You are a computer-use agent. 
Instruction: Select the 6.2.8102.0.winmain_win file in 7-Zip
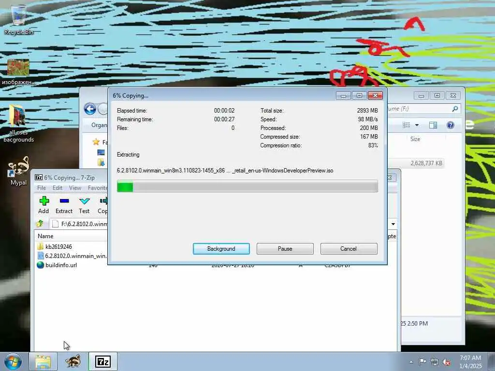[72, 256]
